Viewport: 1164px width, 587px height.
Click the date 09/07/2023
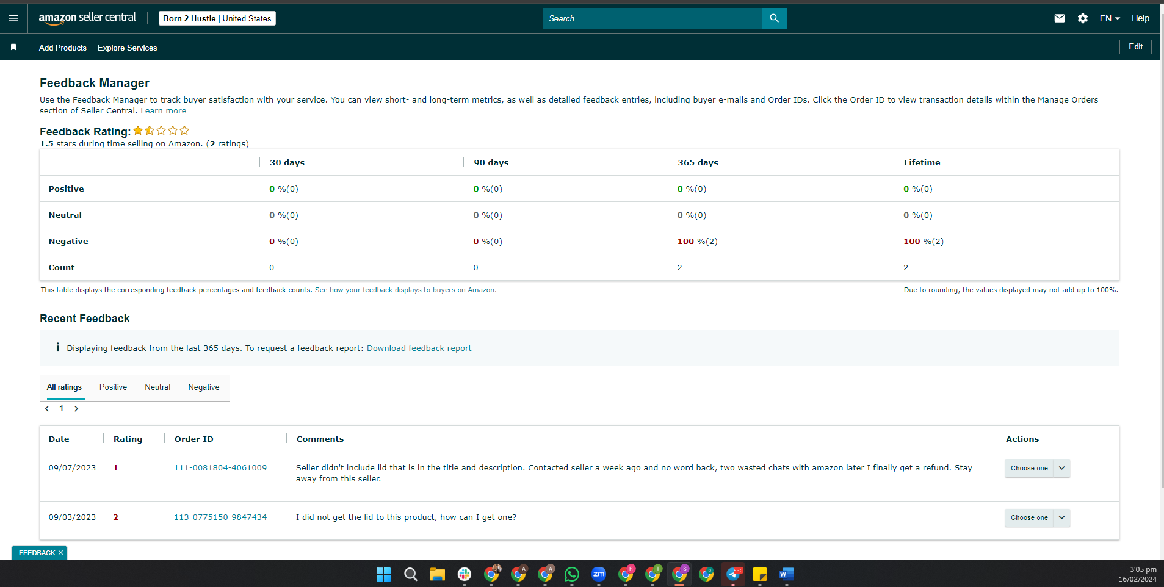[x=72, y=467]
